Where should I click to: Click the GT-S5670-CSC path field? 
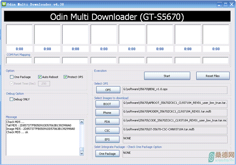pyautogui.click(x=175, y=131)
